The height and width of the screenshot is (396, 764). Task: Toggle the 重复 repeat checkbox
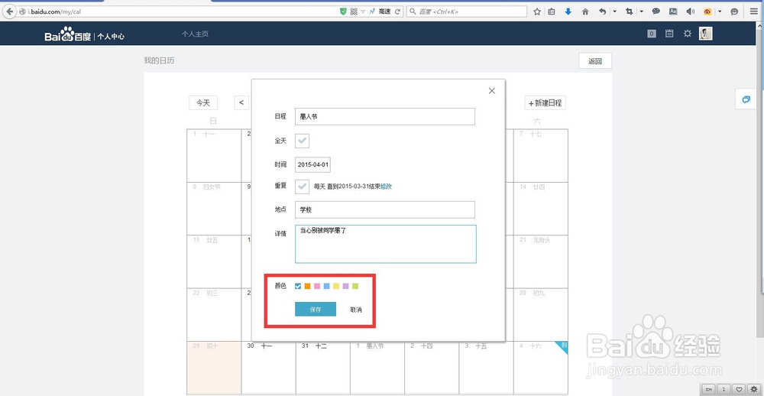pos(302,187)
